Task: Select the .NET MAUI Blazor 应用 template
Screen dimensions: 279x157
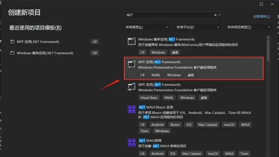Action: coord(194,119)
